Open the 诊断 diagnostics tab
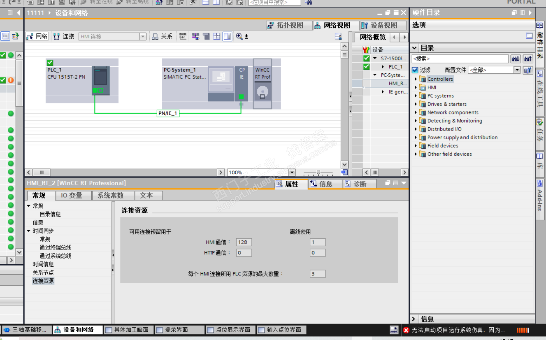This screenshot has height=340, width=546. (x=360, y=184)
